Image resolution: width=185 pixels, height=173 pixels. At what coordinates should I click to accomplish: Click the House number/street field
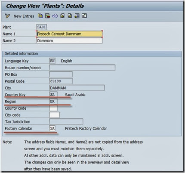pos(82,68)
